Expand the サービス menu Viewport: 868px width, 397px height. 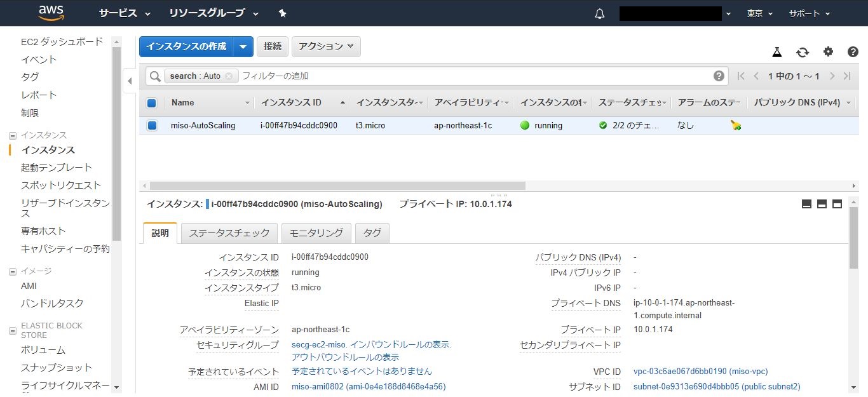(x=125, y=13)
